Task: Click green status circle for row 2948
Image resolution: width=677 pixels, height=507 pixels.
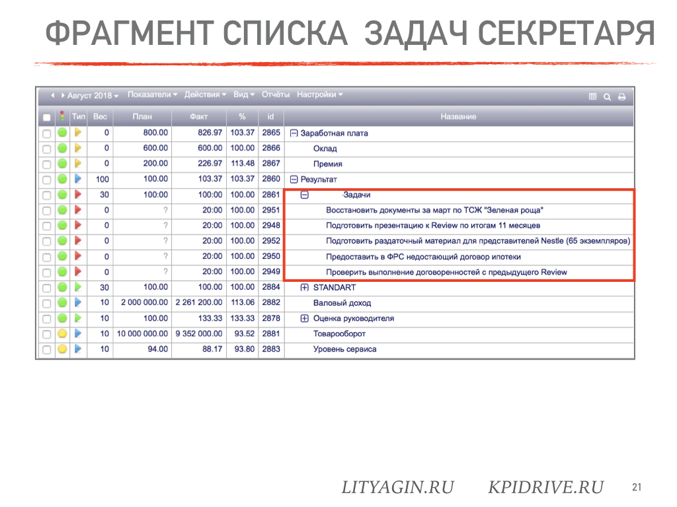Action: (x=62, y=225)
